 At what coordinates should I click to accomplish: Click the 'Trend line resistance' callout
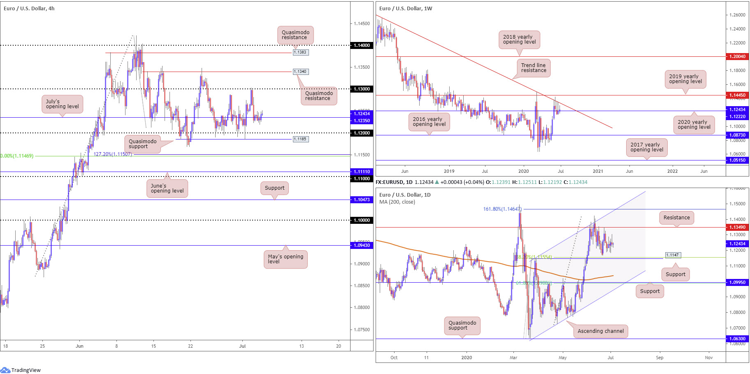[534, 67]
